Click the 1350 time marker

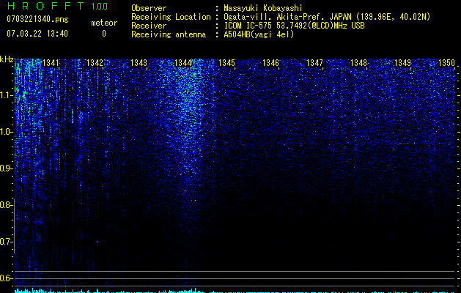click(x=446, y=63)
